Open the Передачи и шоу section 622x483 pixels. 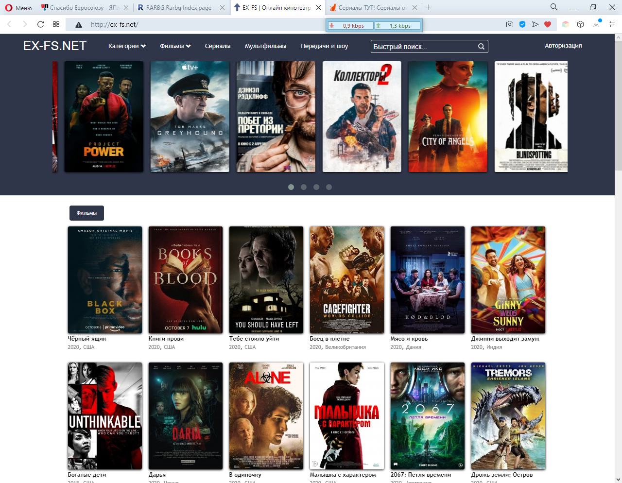pos(325,46)
